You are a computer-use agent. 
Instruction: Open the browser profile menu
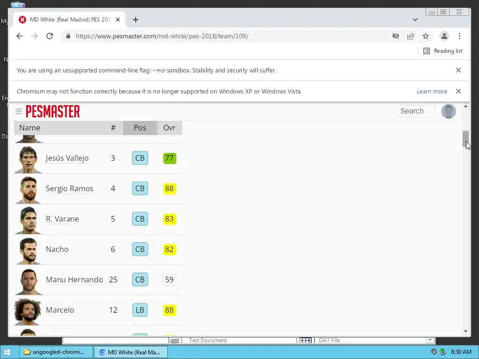click(x=444, y=36)
